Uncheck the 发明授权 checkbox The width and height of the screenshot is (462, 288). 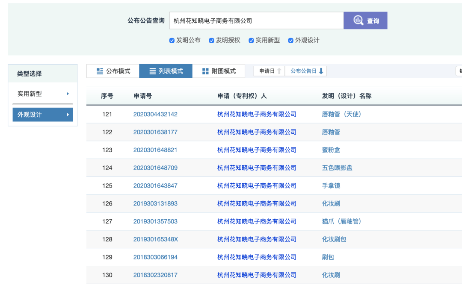[x=211, y=40]
